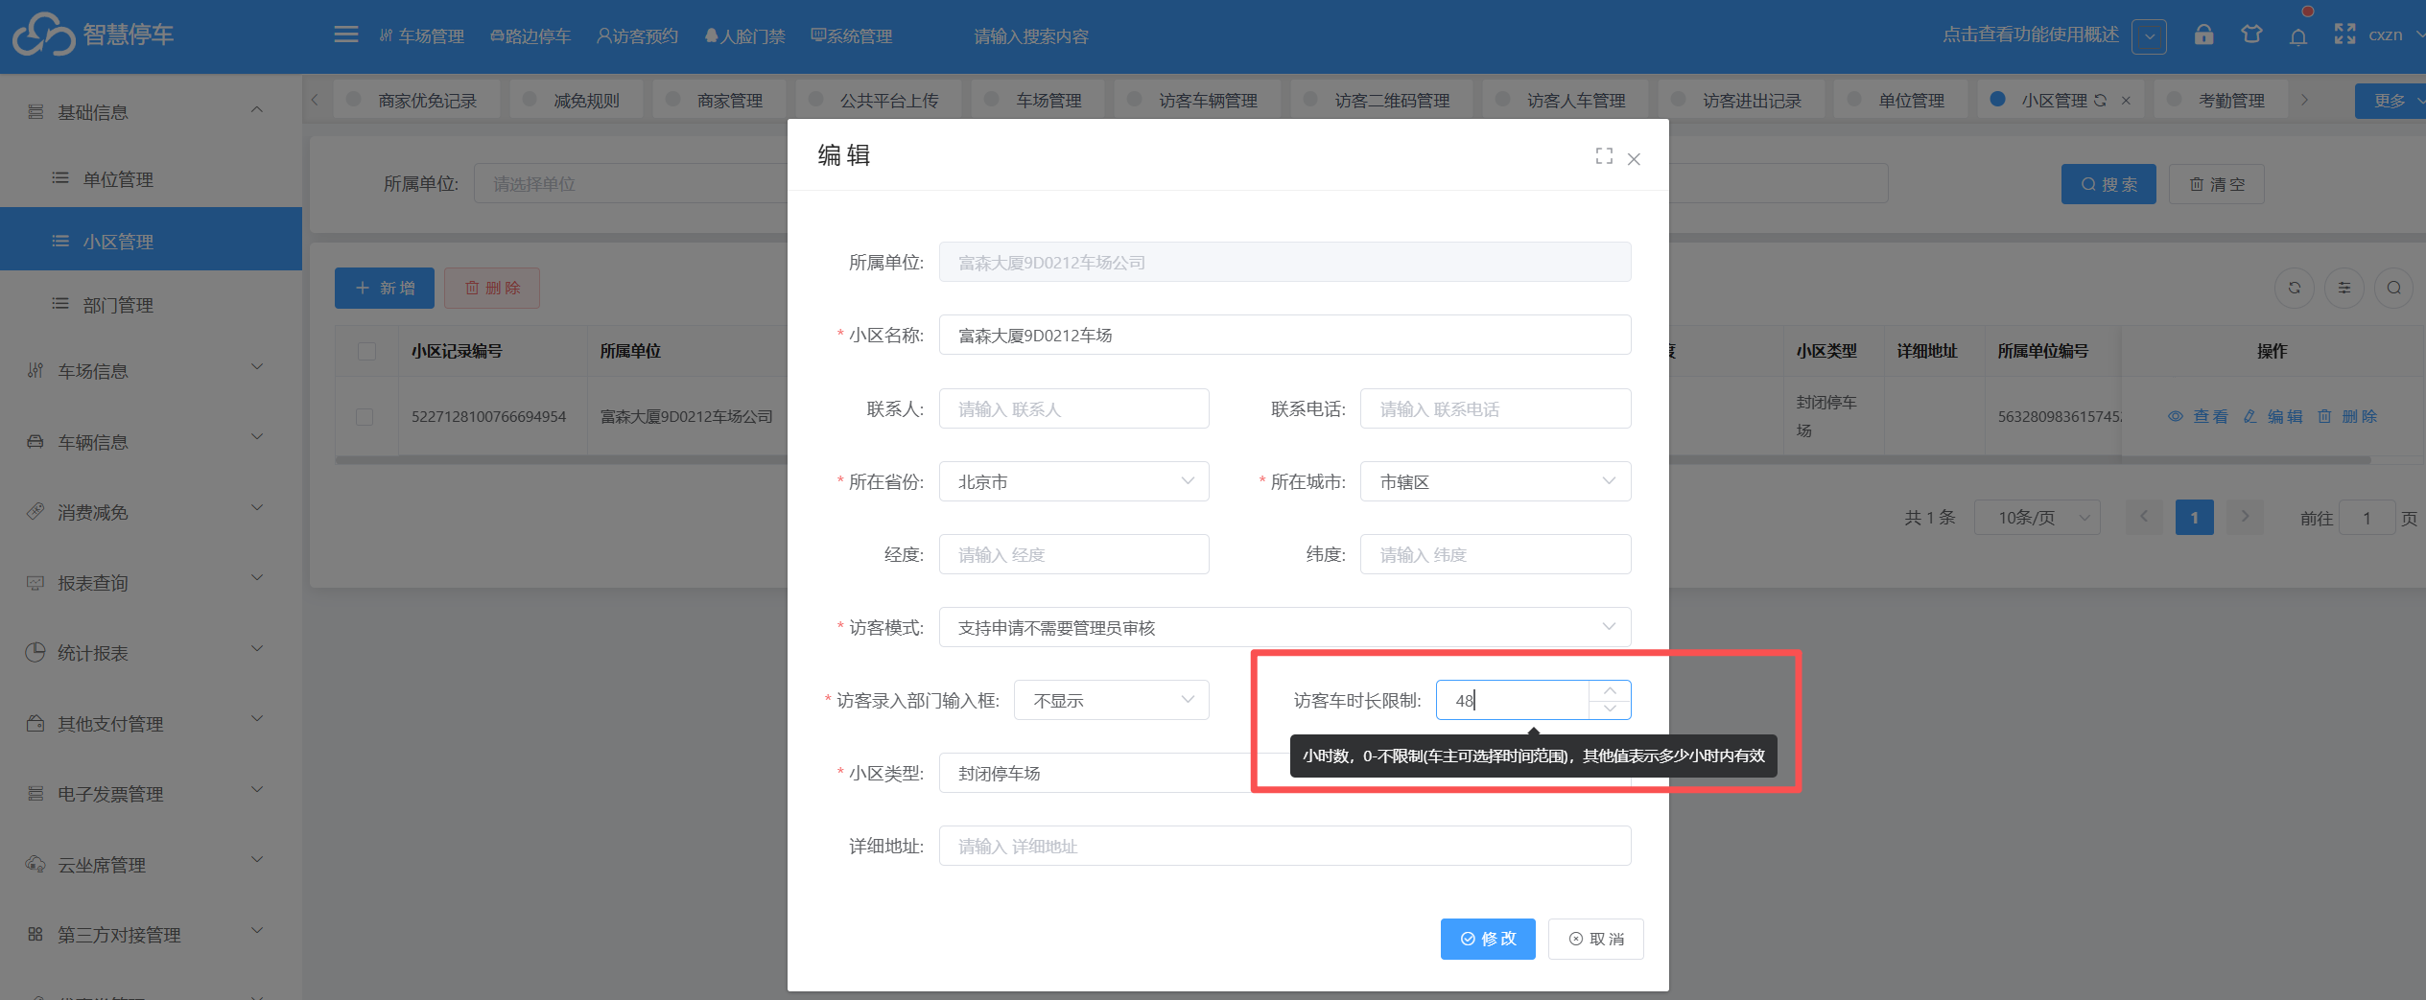Viewport: 2426px width, 1000px height.
Task: Open 访客预约 top menu
Action: pos(637,36)
